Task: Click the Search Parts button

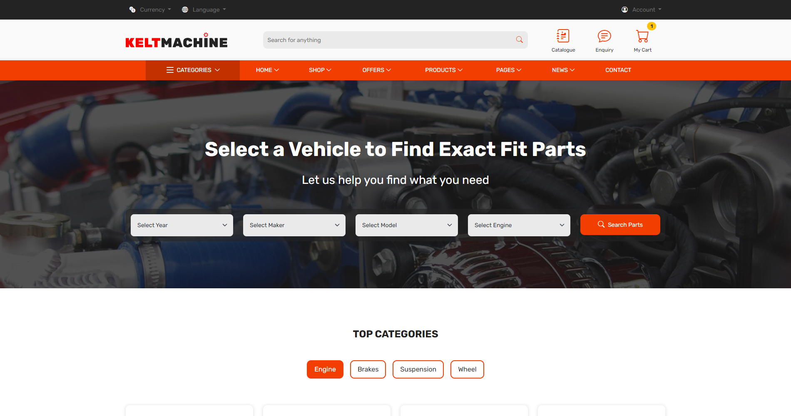Action: click(620, 225)
